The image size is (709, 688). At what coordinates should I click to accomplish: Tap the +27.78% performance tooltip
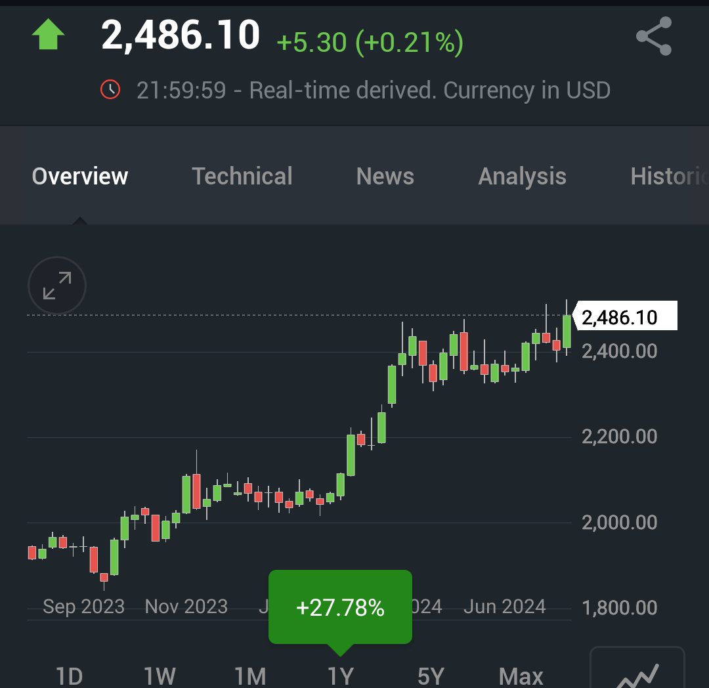pos(340,607)
